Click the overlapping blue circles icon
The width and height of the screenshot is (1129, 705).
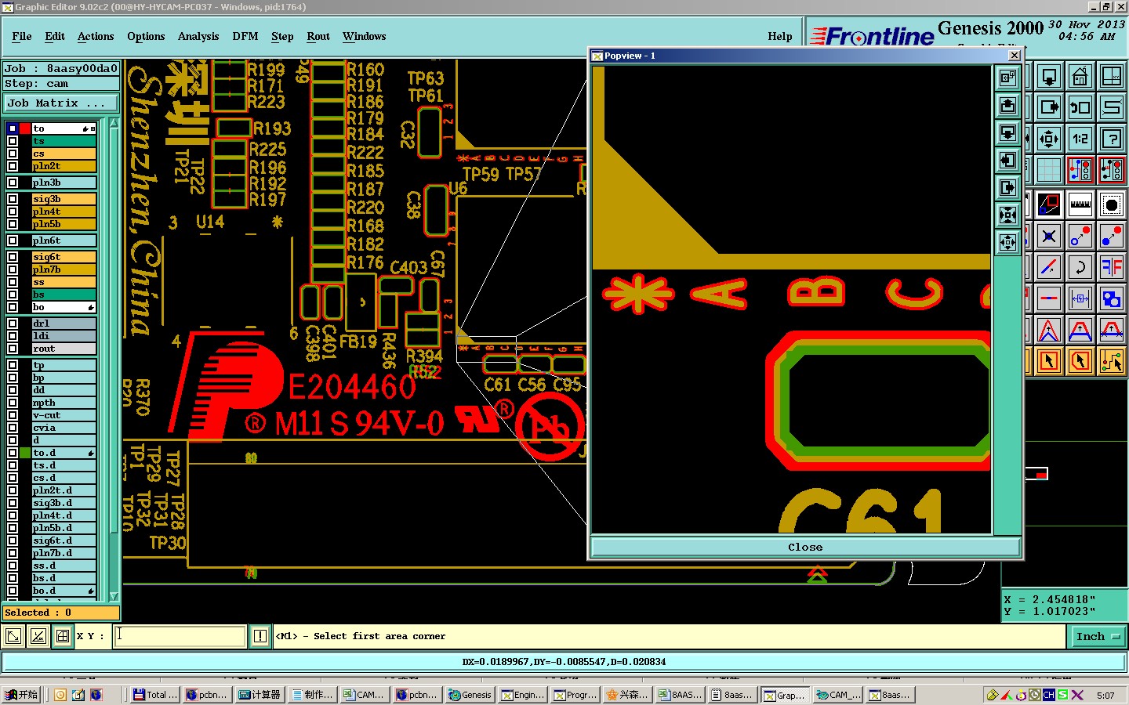click(x=1112, y=298)
